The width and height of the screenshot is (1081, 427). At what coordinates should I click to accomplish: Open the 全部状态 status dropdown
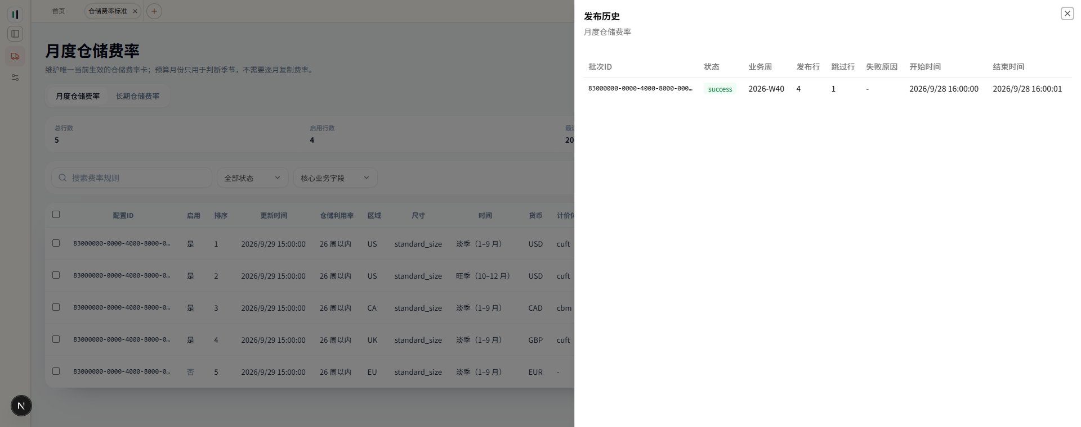coord(252,178)
